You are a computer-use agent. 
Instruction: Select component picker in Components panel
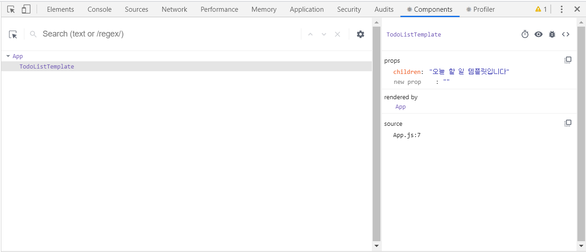pyautogui.click(x=13, y=34)
